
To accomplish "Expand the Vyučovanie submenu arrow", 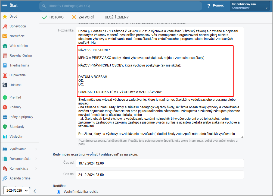I will 36,149.
